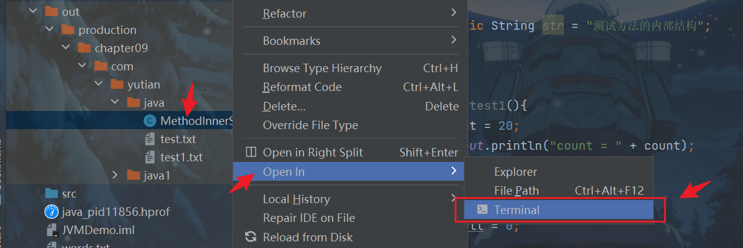743x248 pixels.
Task: Select test1.txt in project tree
Action: coord(181,157)
